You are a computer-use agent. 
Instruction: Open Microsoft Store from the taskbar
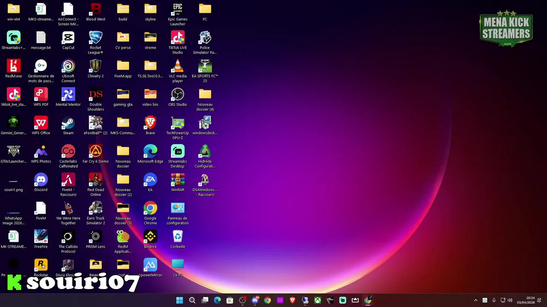point(230,300)
